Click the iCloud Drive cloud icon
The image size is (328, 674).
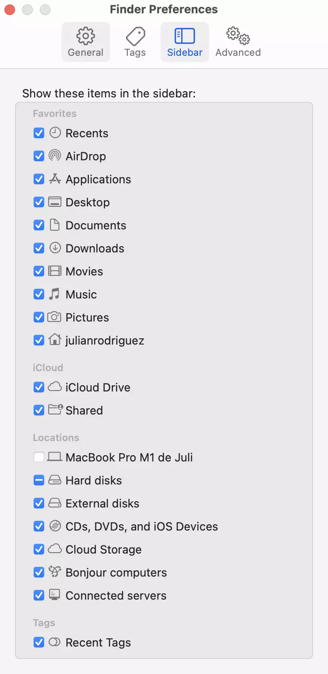click(54, 387)
